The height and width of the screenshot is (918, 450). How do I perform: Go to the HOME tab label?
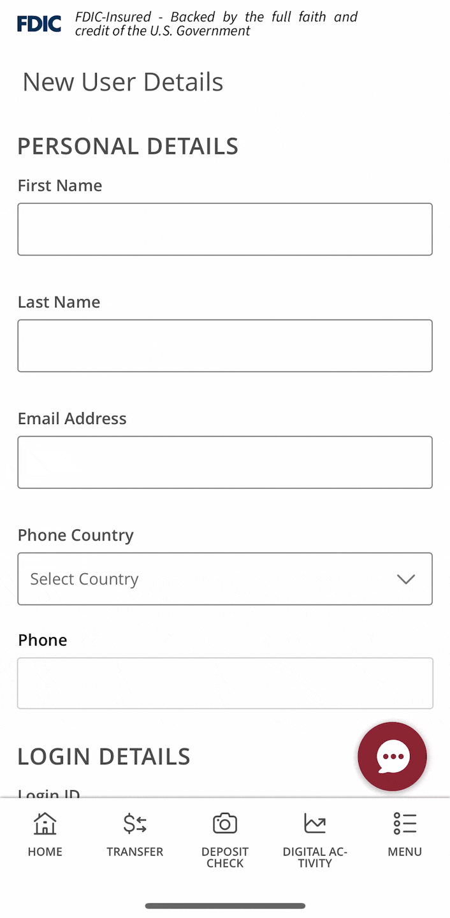[45, 852]
